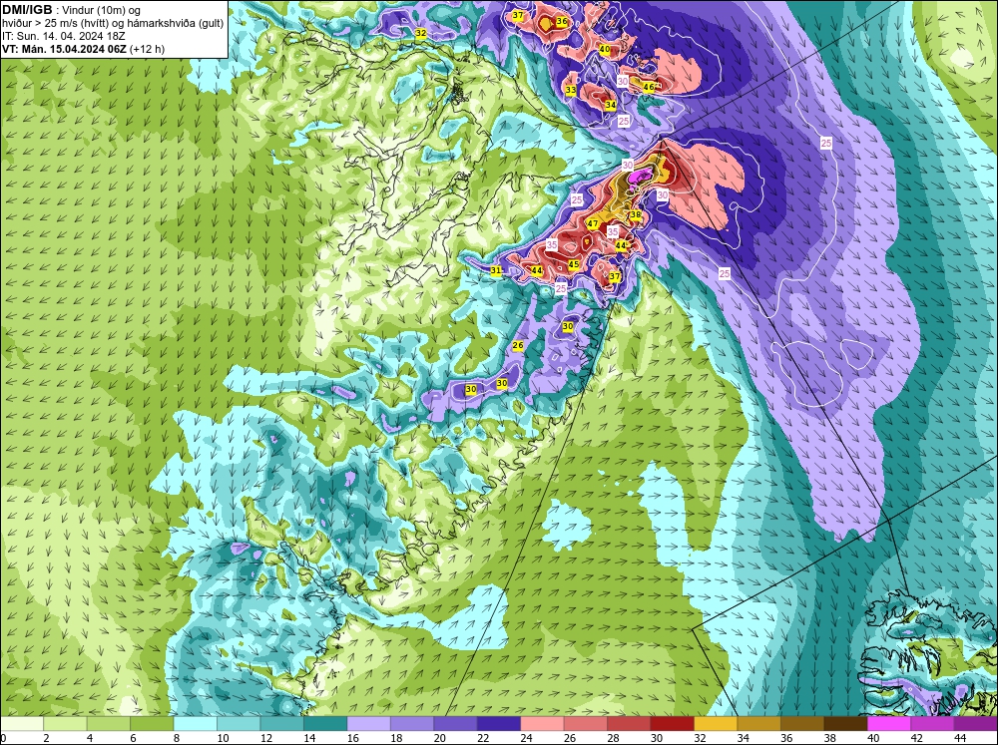
Task: Click the '(+12 h)' forecast offset text
Action: click(x=147, y=48)
